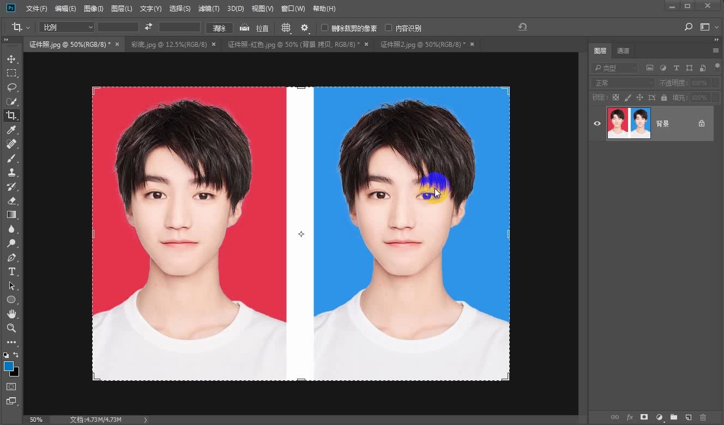Select the Horizontal Type tool

point(11,271)
